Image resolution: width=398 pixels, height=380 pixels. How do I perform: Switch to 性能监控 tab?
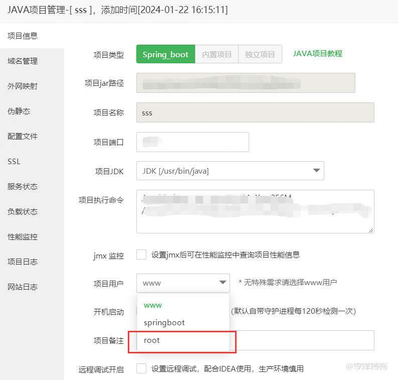(x=23, y=237)
